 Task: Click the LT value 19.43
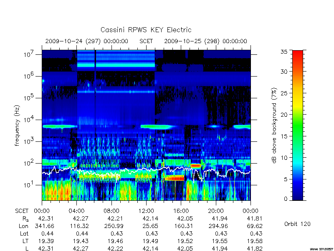point(81,241)
